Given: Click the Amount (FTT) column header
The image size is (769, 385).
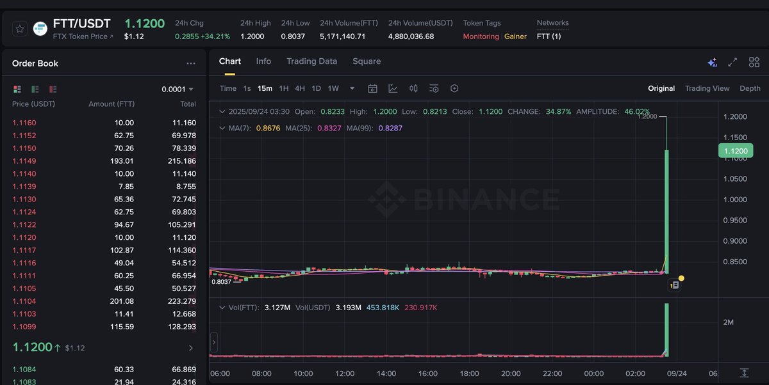Looking at the screenshot, I should pyautogui.click(x=111, y=104).
